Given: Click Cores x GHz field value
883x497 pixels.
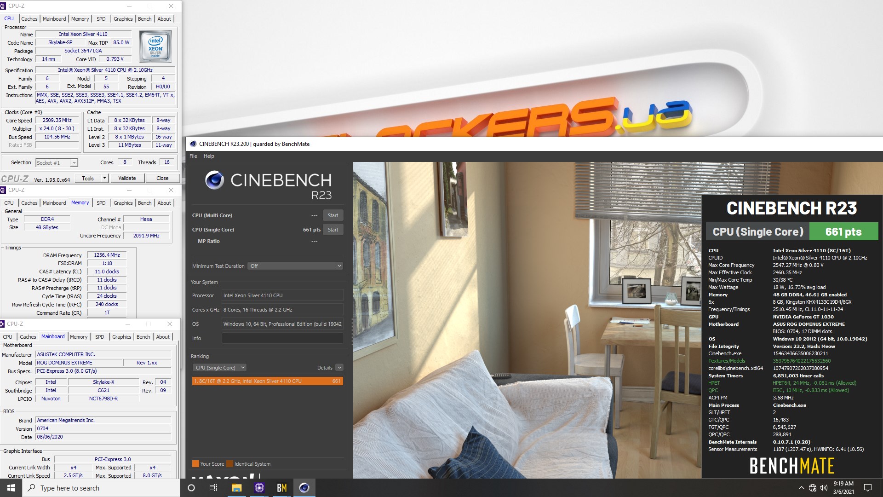Looking at the screenshot, I should (282, 310).
